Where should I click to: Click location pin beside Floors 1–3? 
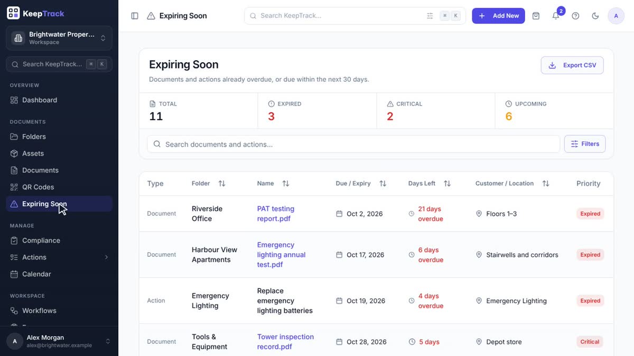479,214
